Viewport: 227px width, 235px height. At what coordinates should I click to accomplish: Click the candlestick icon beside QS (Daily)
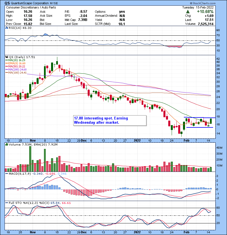[7, 57]
